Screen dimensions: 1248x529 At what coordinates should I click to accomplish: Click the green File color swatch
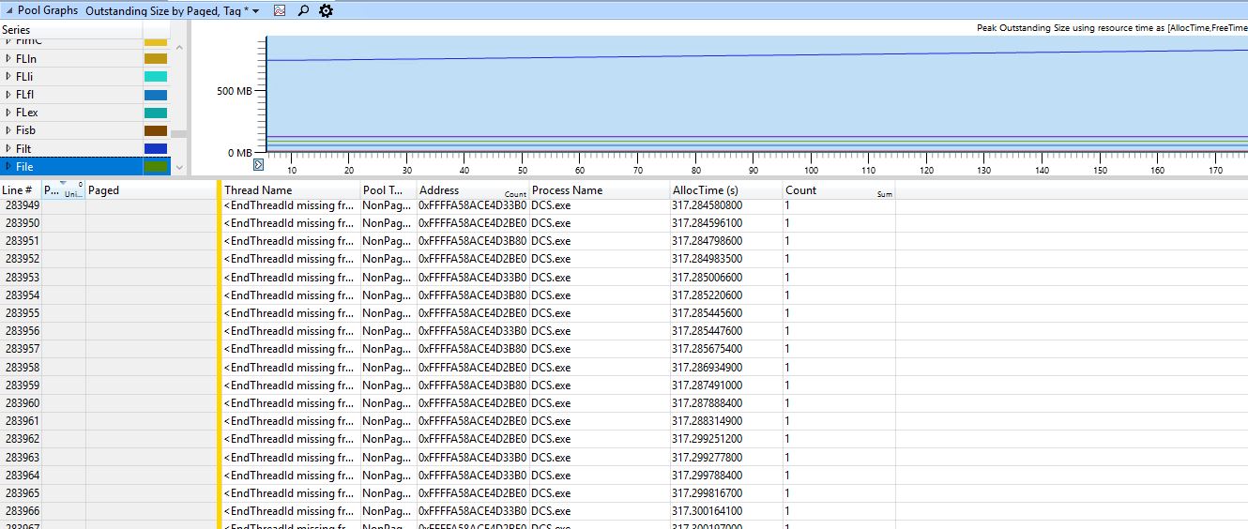(156, 167)
